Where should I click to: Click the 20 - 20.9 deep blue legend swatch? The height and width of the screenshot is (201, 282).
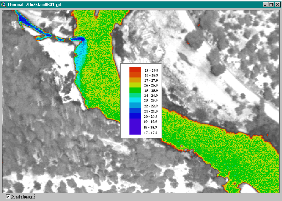tap(135, 116)
